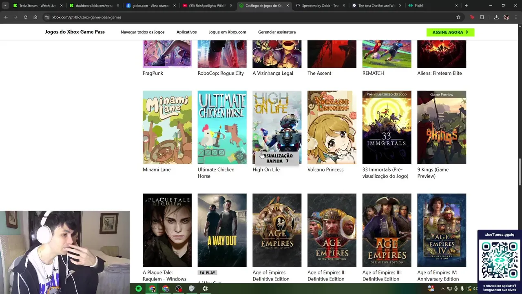
Task: Open the Settings gear in taskbar
Action: [x=205, y=289]
